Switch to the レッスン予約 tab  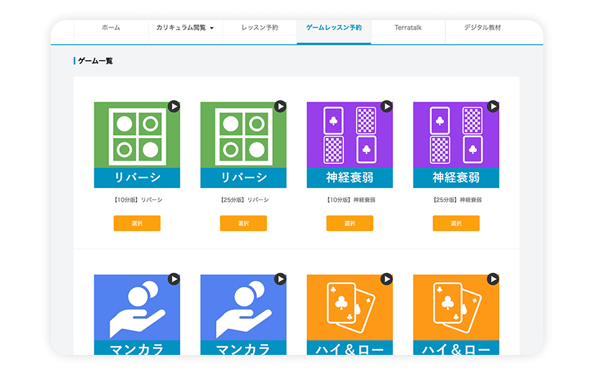pos(260,28)
